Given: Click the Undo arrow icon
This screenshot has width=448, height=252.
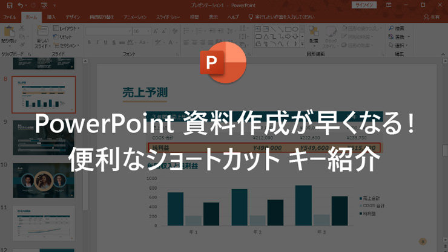Looking at the screenshot, I should coord(21,5).
